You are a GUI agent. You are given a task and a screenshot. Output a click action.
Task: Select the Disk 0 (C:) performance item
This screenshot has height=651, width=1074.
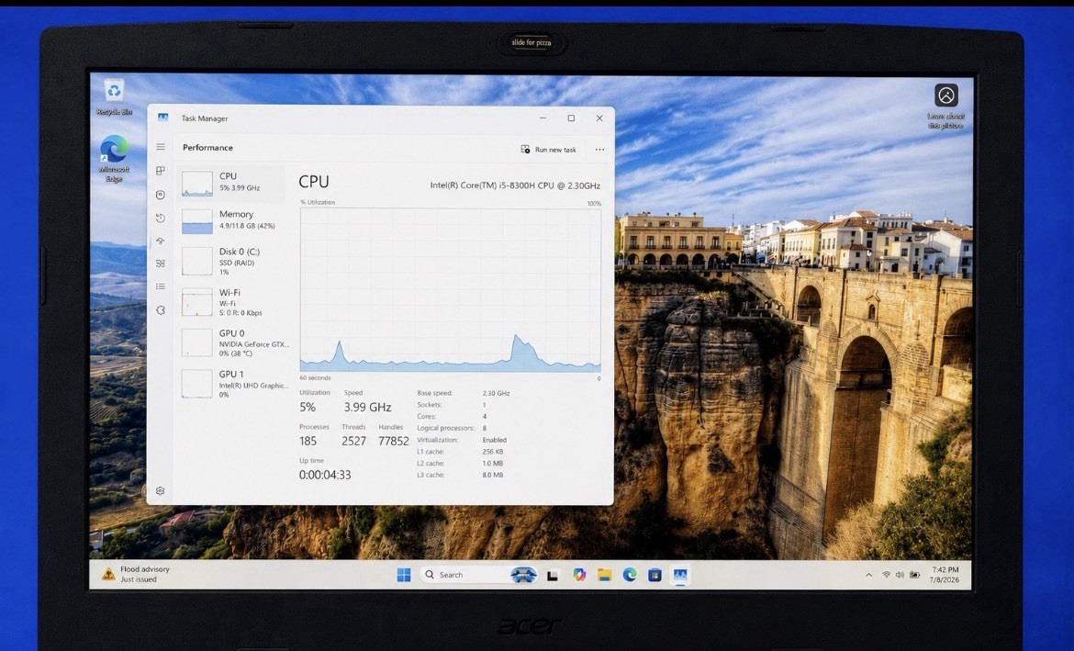click(x=230, y=261)
